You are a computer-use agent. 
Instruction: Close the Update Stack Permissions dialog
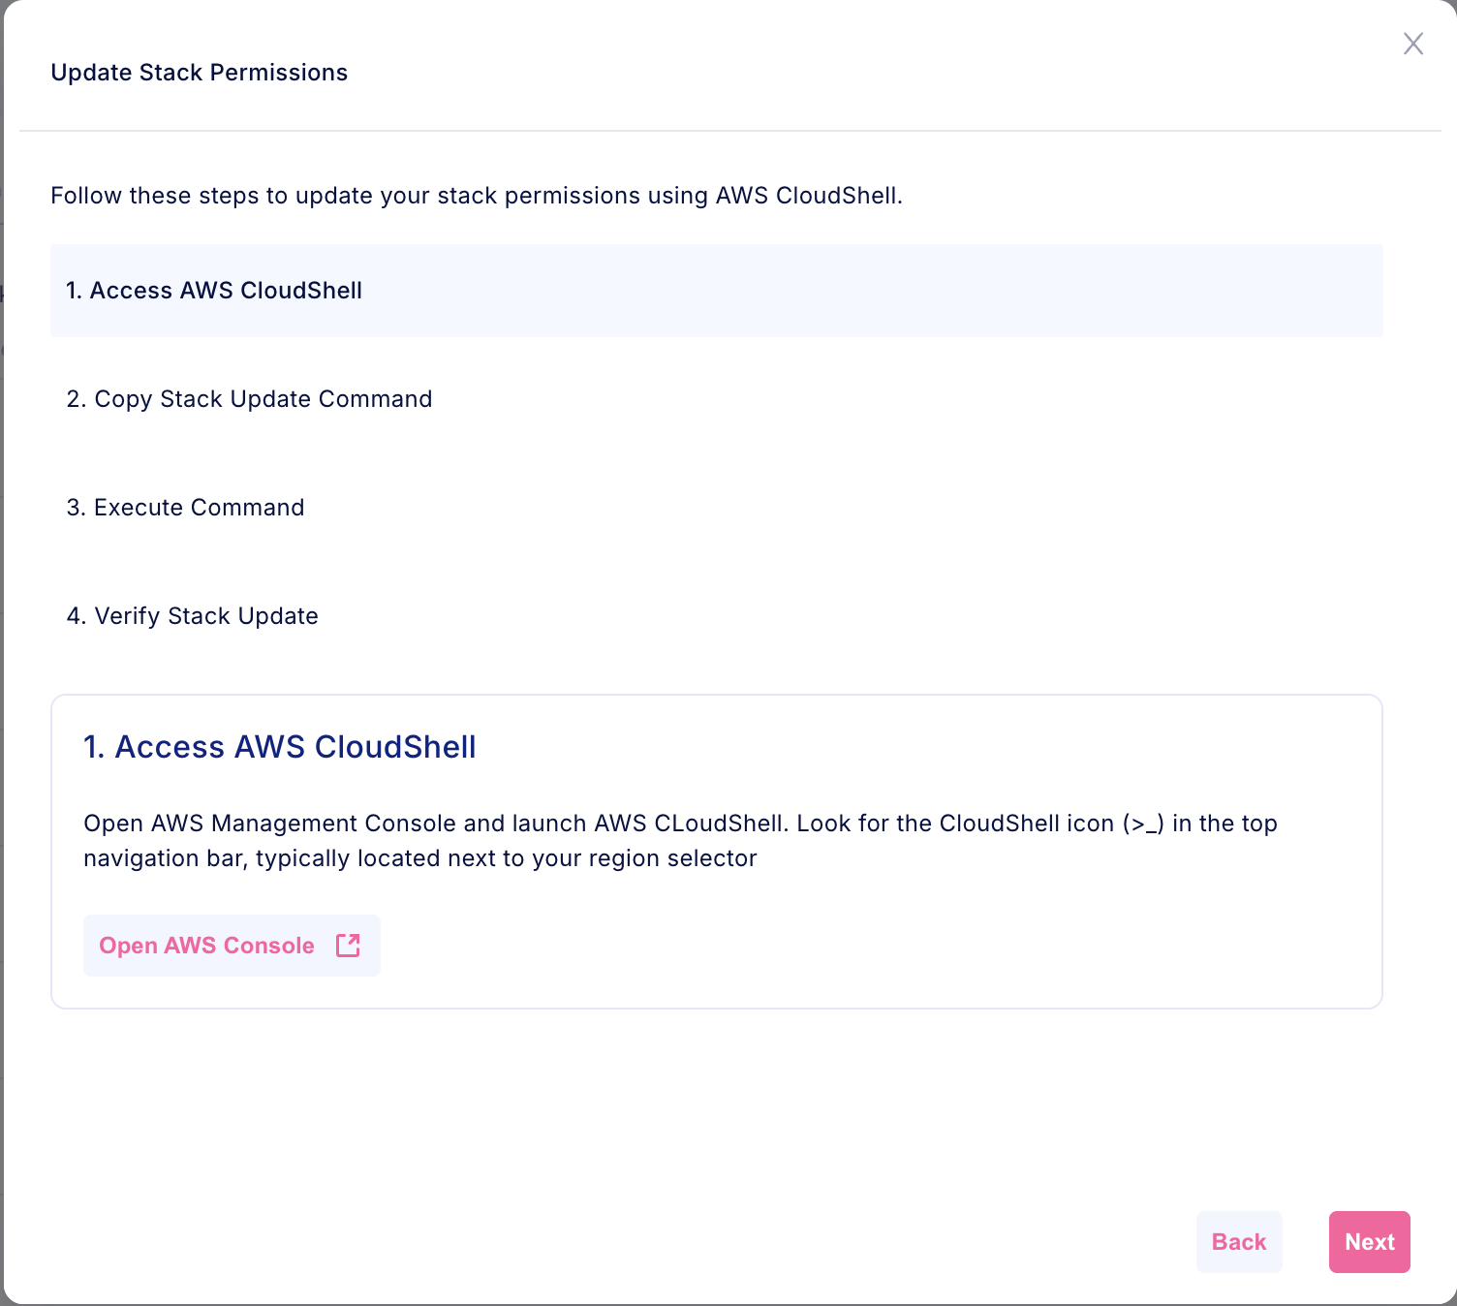click(x=1412, y=44)
